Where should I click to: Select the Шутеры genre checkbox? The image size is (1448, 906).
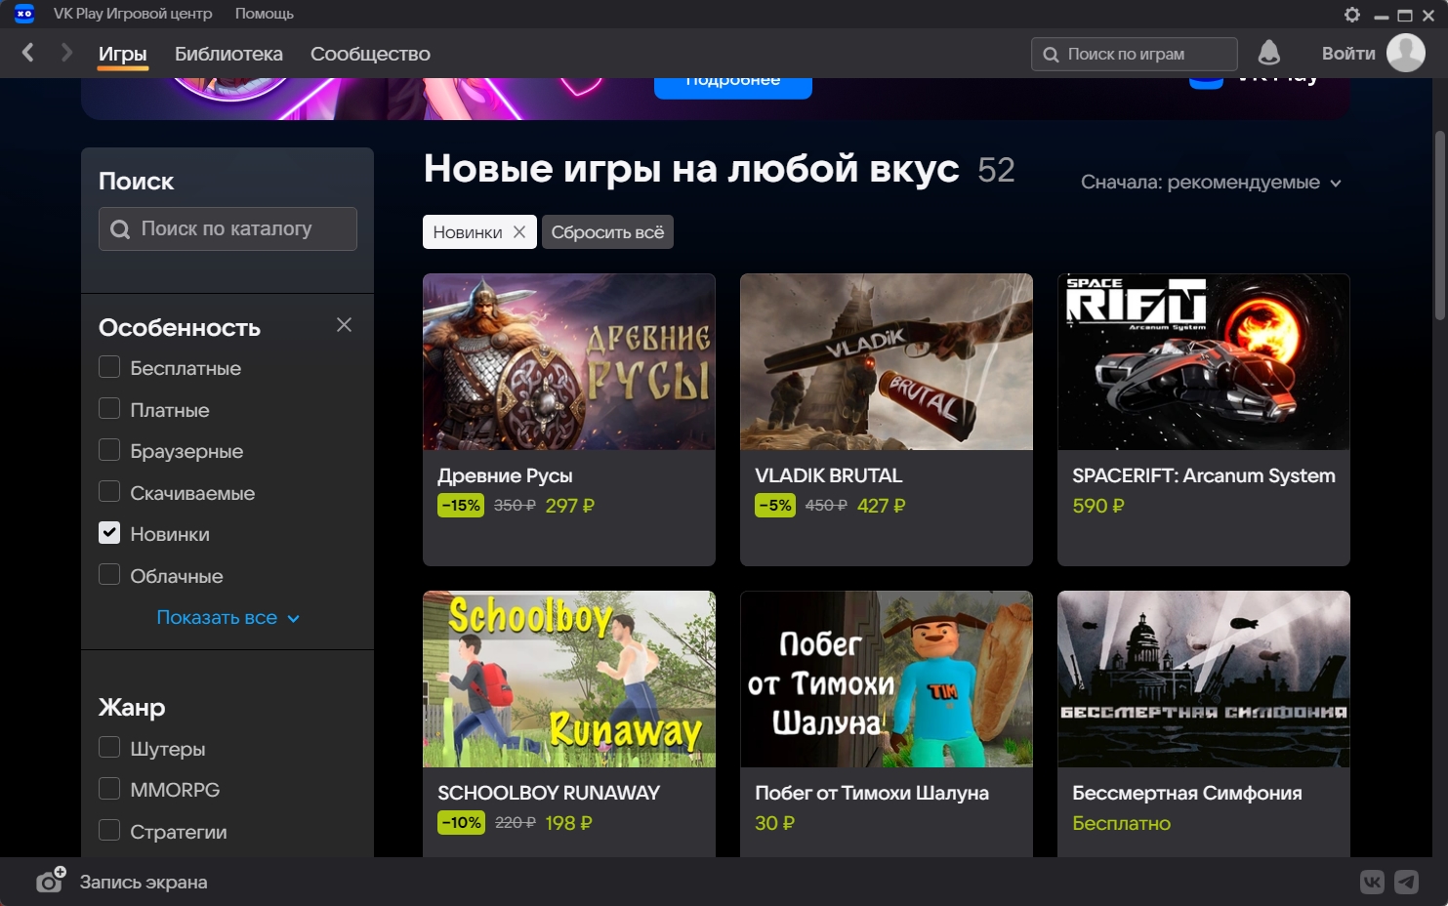coord(109,748)
